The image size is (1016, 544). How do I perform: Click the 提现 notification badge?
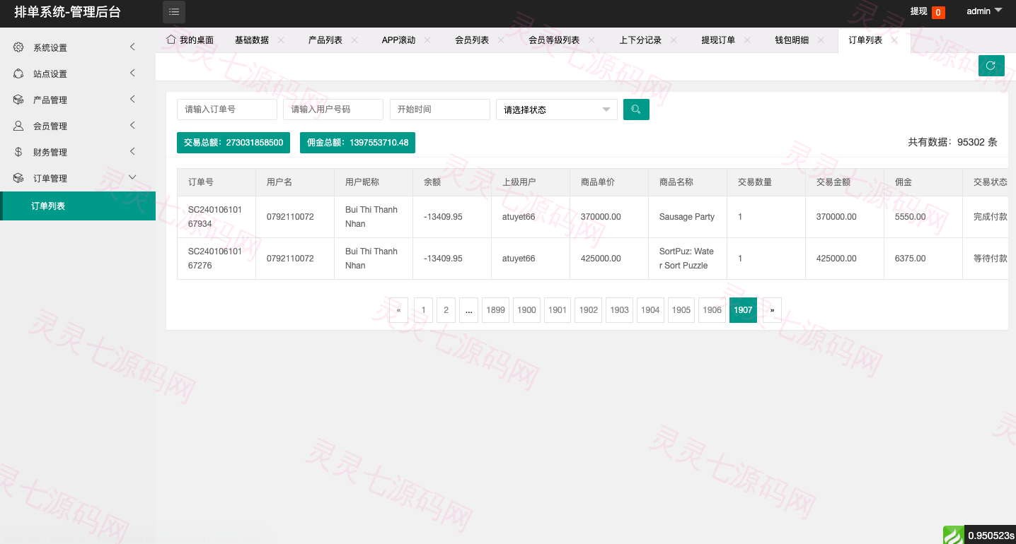pyautogui.click(x=938, y=12)
